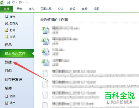Click the Save icon in Quick Access Toolbar
This screenshot has height=108, width=139.
click(x=8, y=3)
